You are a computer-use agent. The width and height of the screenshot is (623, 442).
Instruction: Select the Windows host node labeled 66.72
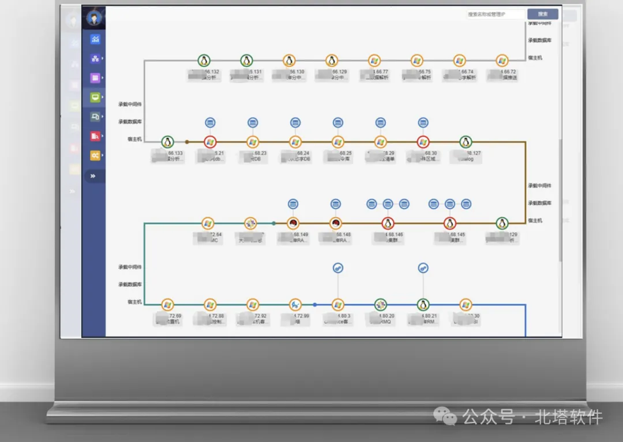pos(502,61)
